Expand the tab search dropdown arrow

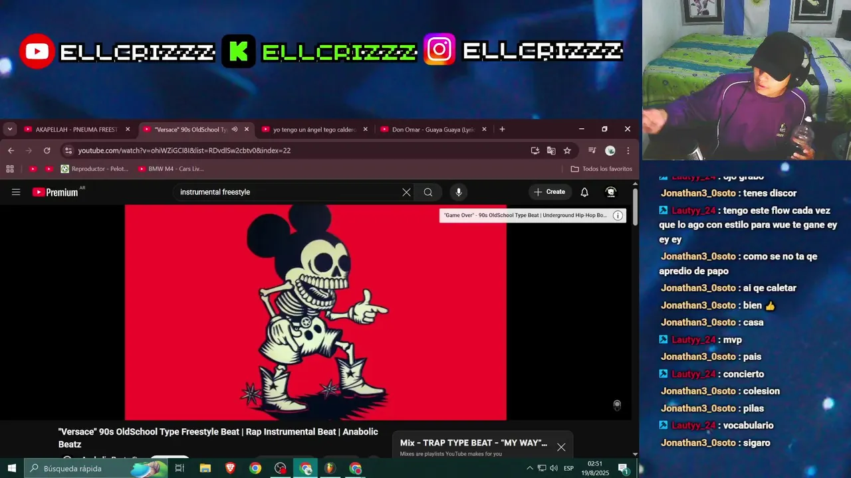[10, 129]
